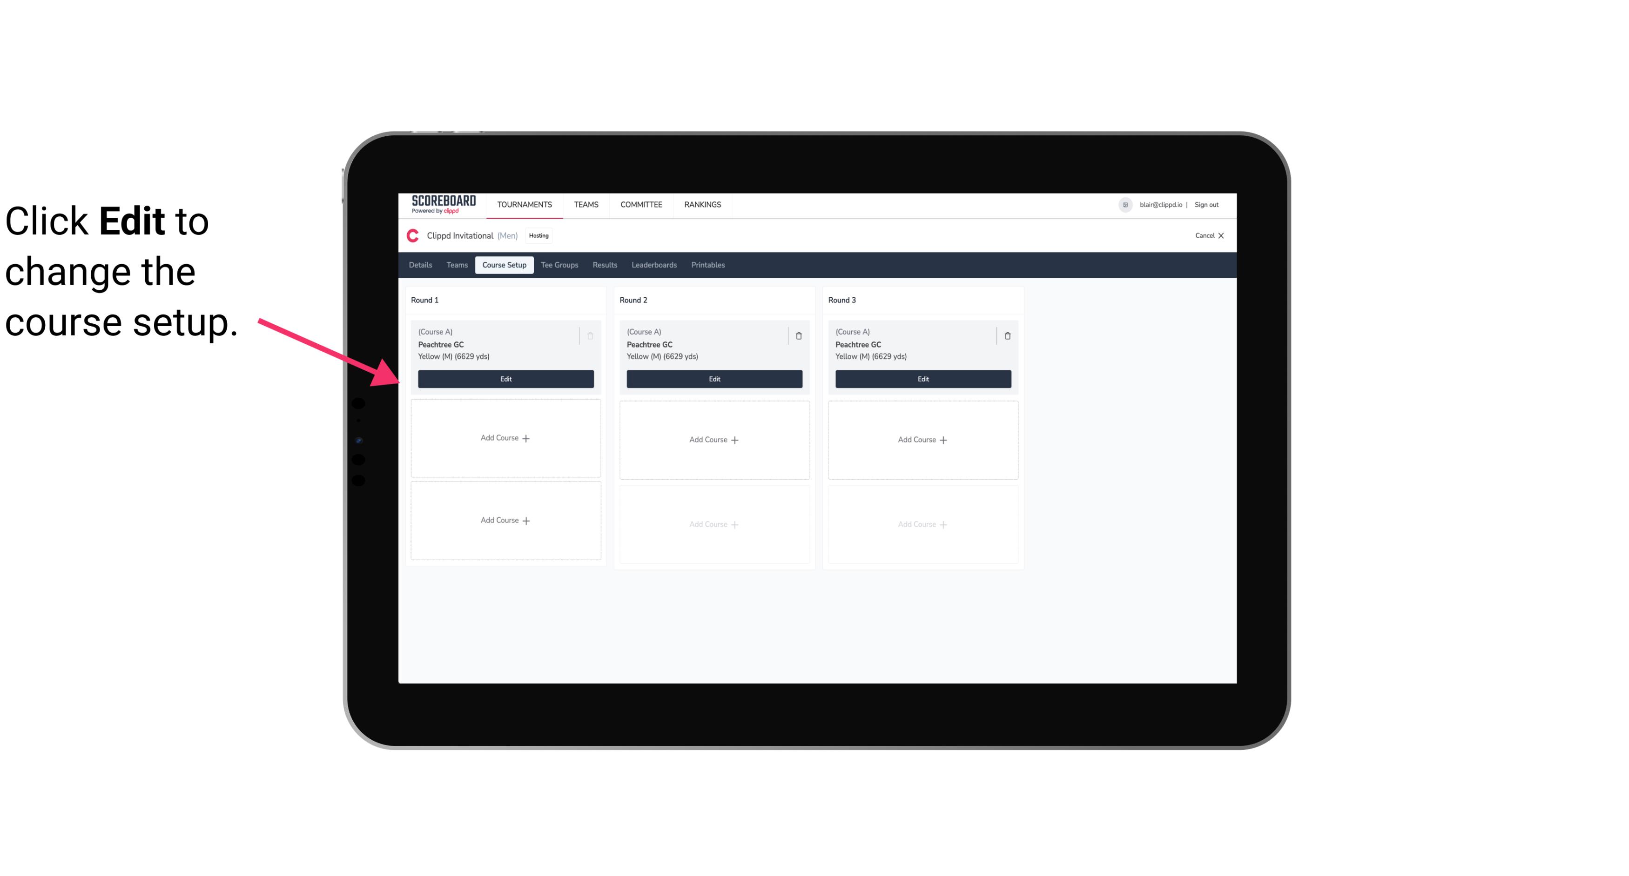1629x876 pixels.
Task: Click the Printables tab
Action: (x=708, y=264)
